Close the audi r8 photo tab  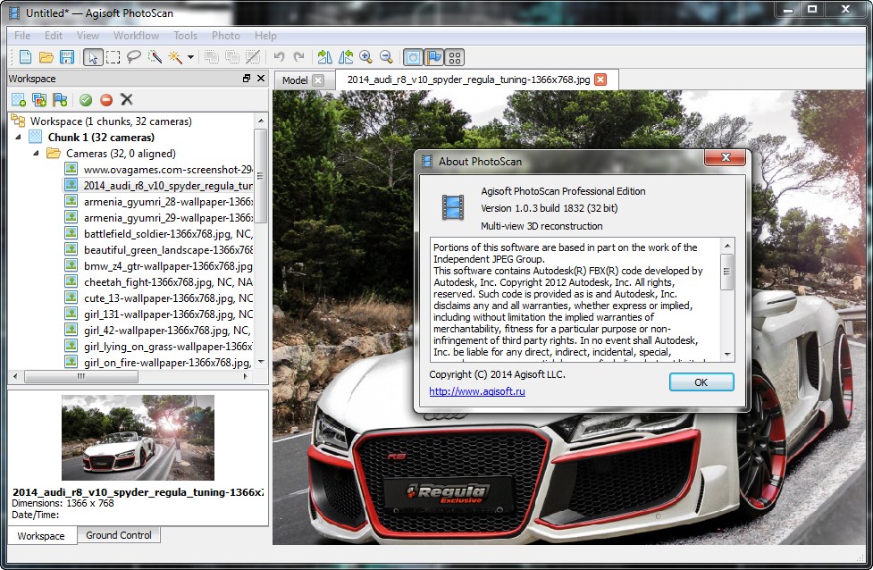[x=600, y=80]
